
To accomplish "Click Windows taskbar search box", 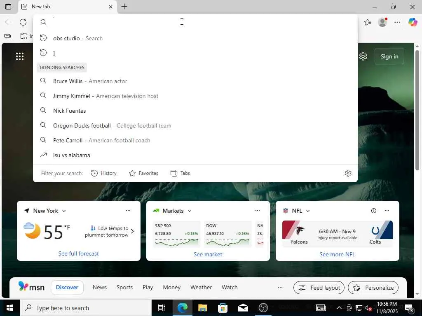I will [86, 308].
